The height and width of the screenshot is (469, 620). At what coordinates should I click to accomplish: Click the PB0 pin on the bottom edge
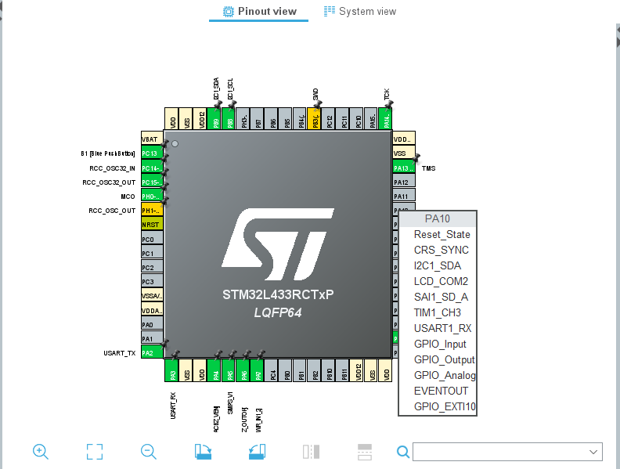286,370
